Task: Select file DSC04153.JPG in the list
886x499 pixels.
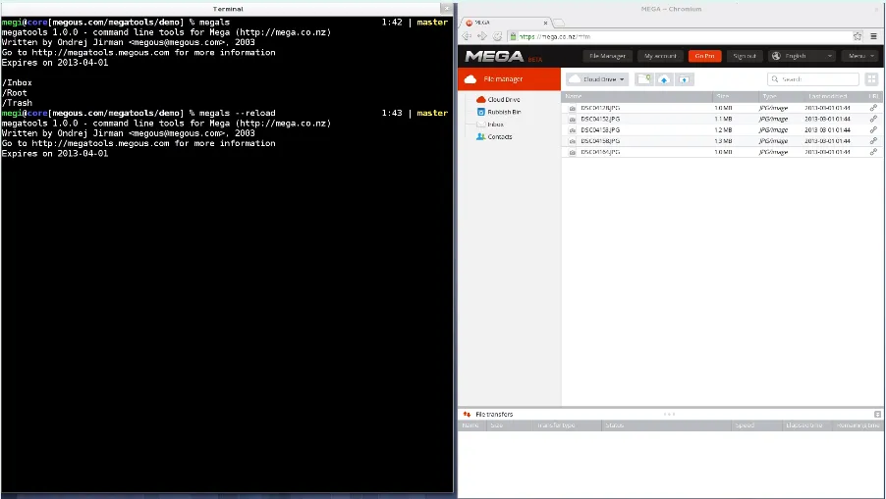Action: (x=600, y=129)
